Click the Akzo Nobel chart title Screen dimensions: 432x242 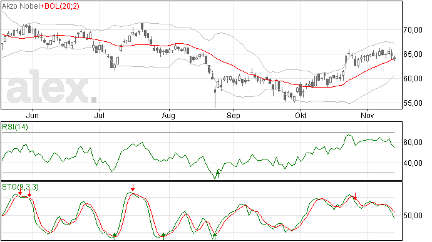[21, 6]
